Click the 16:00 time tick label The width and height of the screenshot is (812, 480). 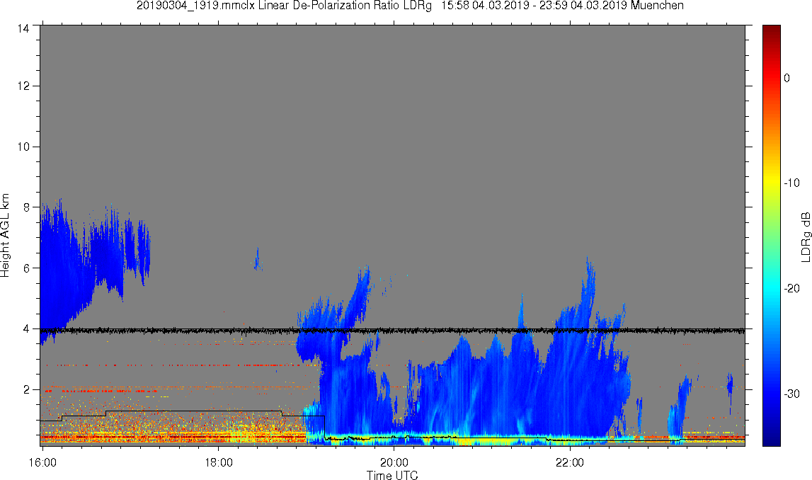tap(42, 462)
